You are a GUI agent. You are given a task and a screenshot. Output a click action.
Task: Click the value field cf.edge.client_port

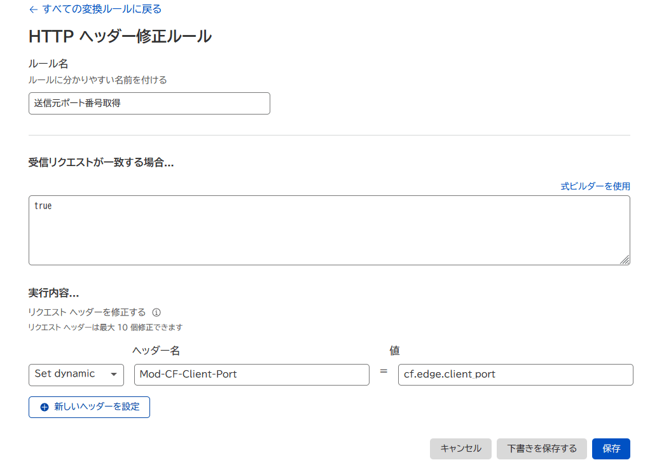pyautogui.click(x=515, y=375)
